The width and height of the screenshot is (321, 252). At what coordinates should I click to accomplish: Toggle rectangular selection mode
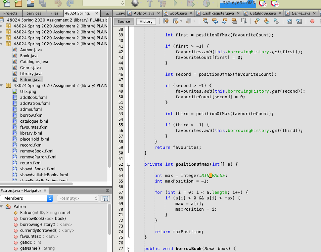(x=244, y=21)
